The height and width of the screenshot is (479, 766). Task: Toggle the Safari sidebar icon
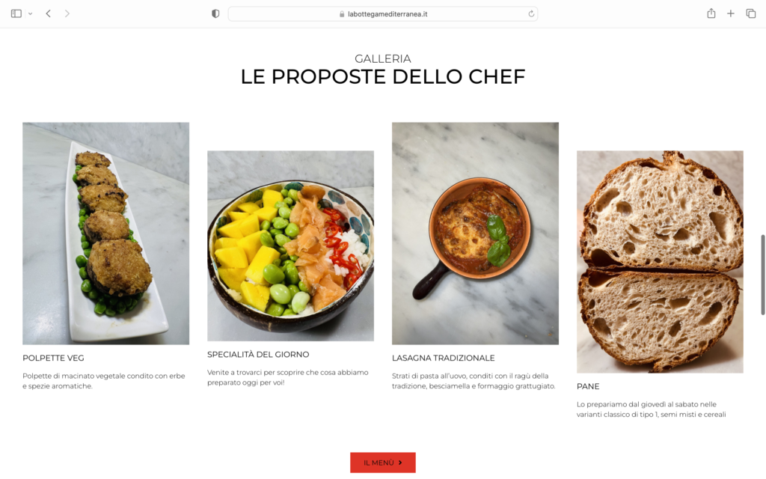pos(16,13)
